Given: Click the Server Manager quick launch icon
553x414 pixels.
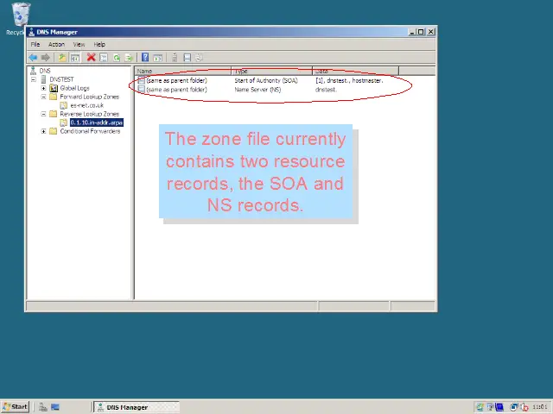Looking at the screenshot, I should [x=43, y=407].
